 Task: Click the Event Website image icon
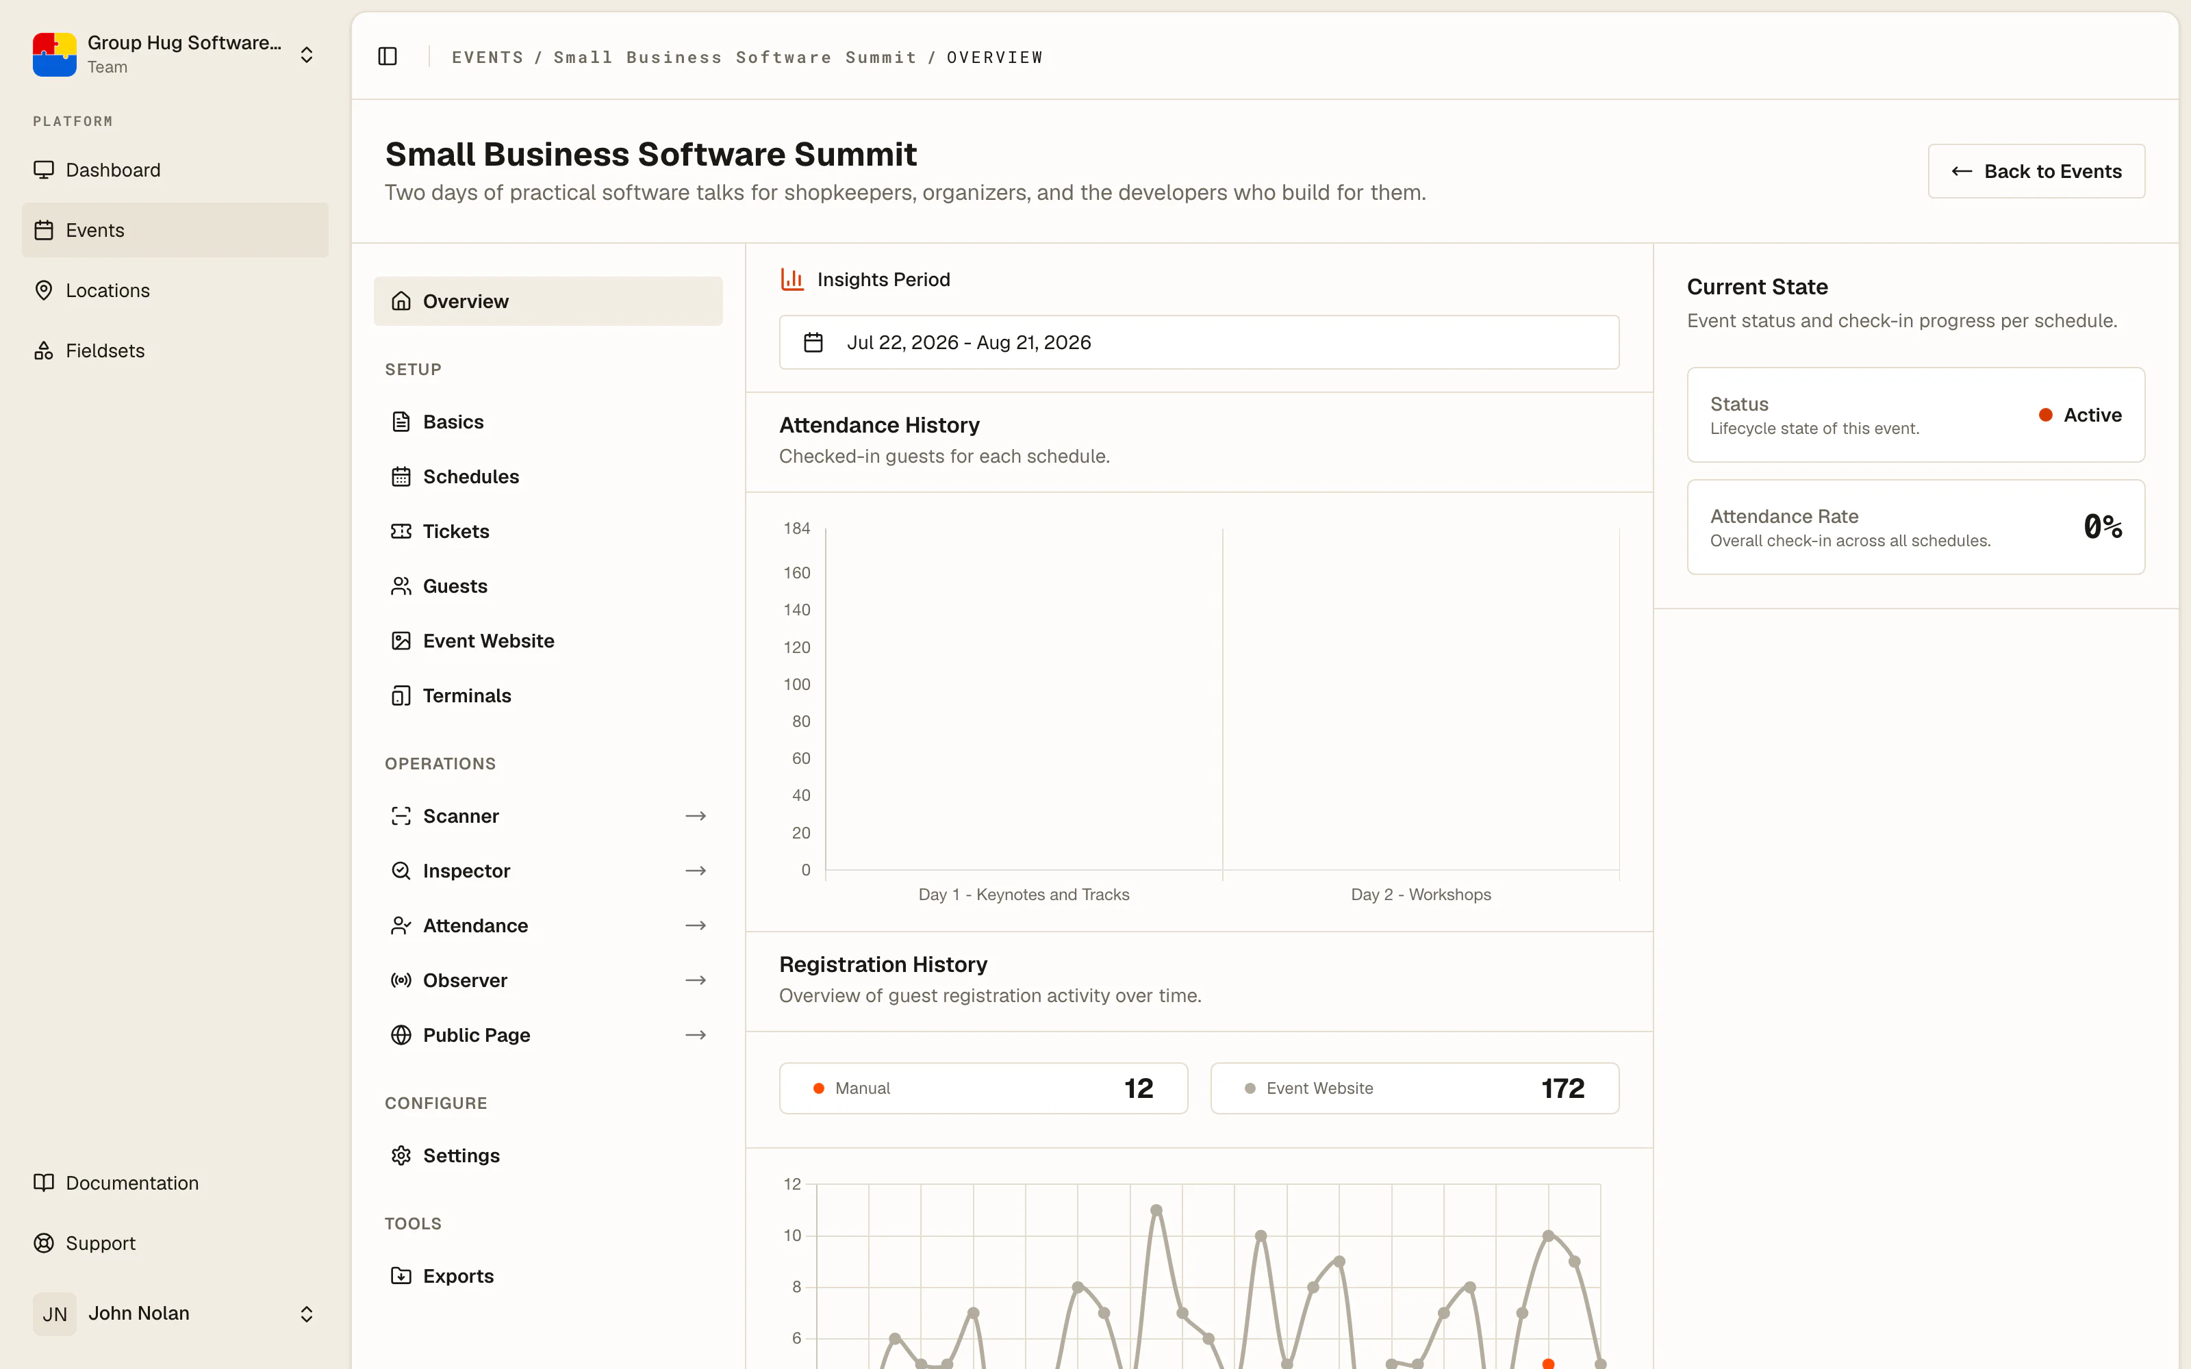pyautogui.click(x=401, y=640)
